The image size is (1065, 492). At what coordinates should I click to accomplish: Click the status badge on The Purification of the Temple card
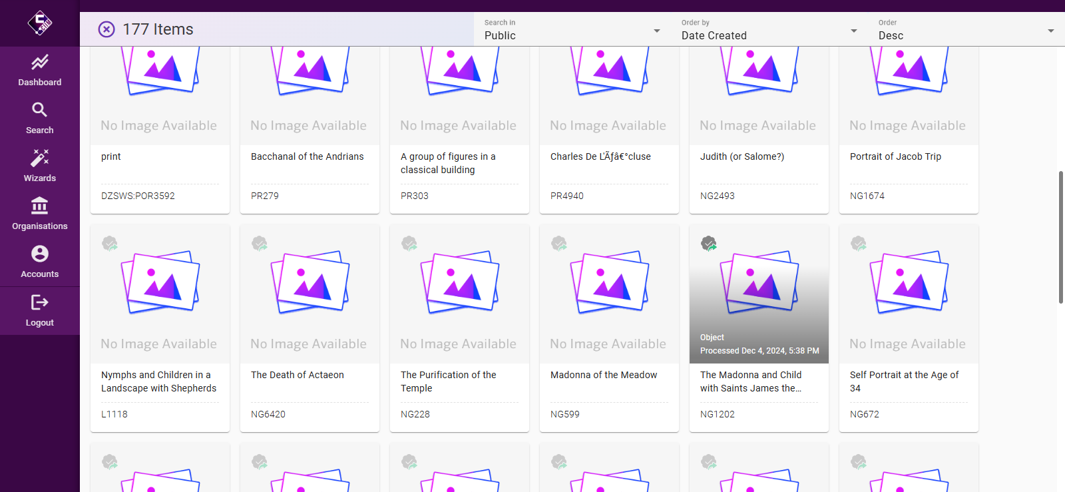click(409, 244)
